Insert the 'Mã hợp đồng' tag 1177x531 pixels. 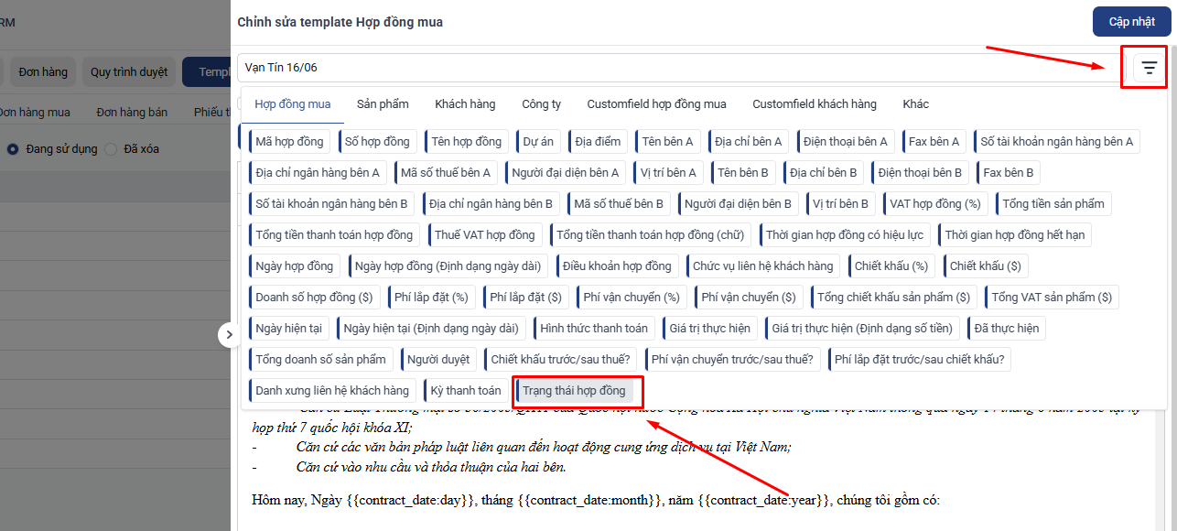[289, 142]
